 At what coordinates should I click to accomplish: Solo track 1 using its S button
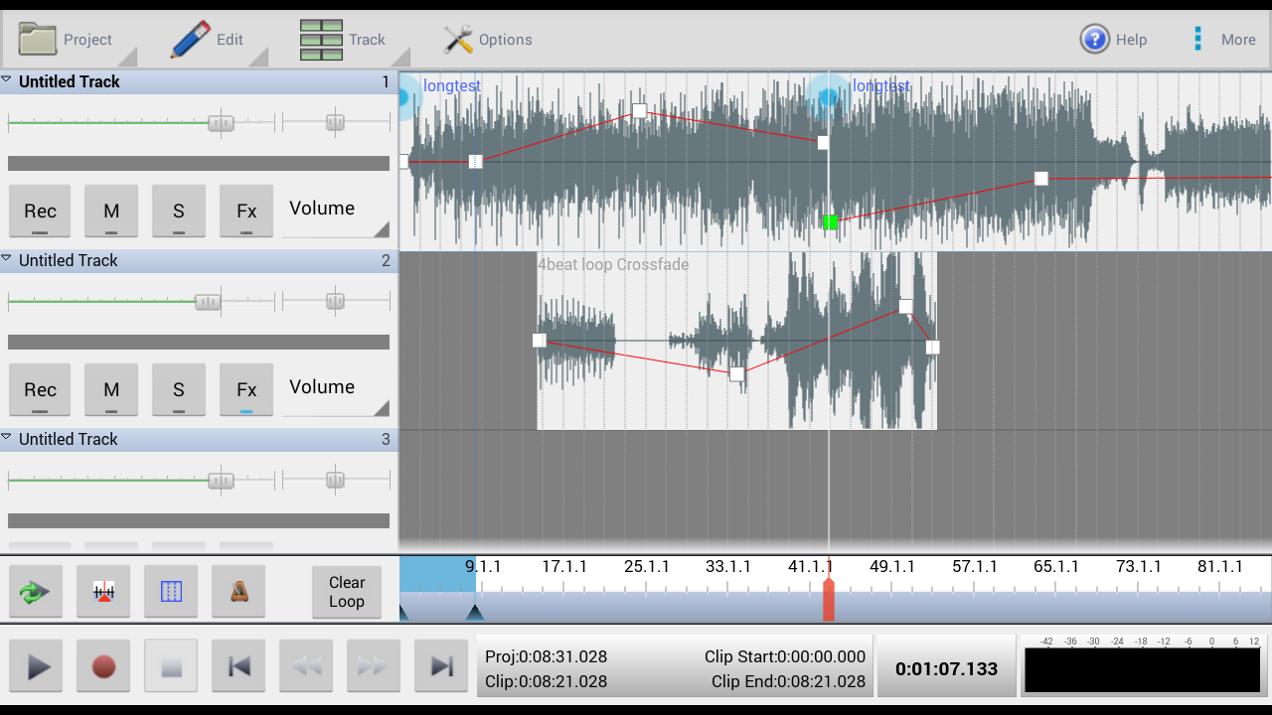click(179, 211)
